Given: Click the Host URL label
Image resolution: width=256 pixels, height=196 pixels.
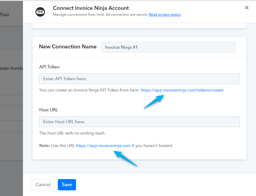Looking at the screenshot, I should (x=49, y=110).
